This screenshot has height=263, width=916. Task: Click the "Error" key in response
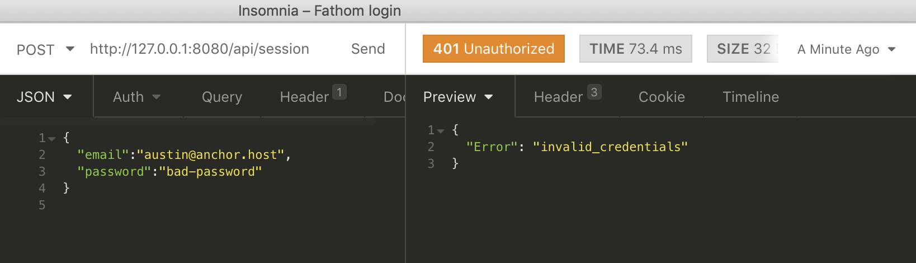pos(492,147)
